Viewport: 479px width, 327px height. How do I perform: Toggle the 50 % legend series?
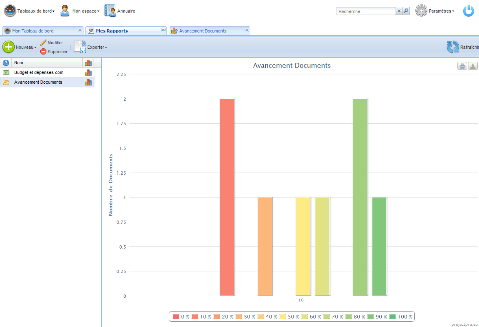click(289, 316)
